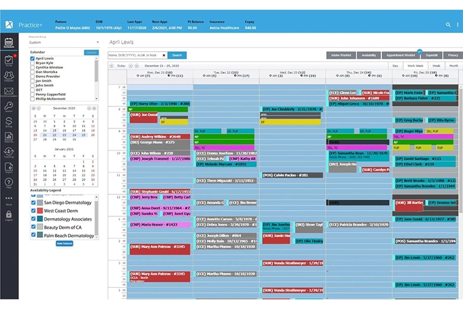
Task: Open the Appointment Worklist
Action: 401,55
